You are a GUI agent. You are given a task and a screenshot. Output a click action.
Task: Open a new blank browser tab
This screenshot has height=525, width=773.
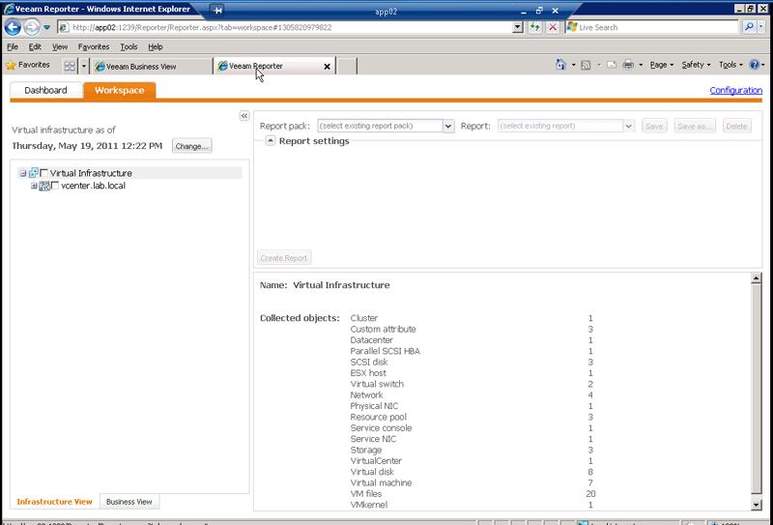tap(347, 66)
